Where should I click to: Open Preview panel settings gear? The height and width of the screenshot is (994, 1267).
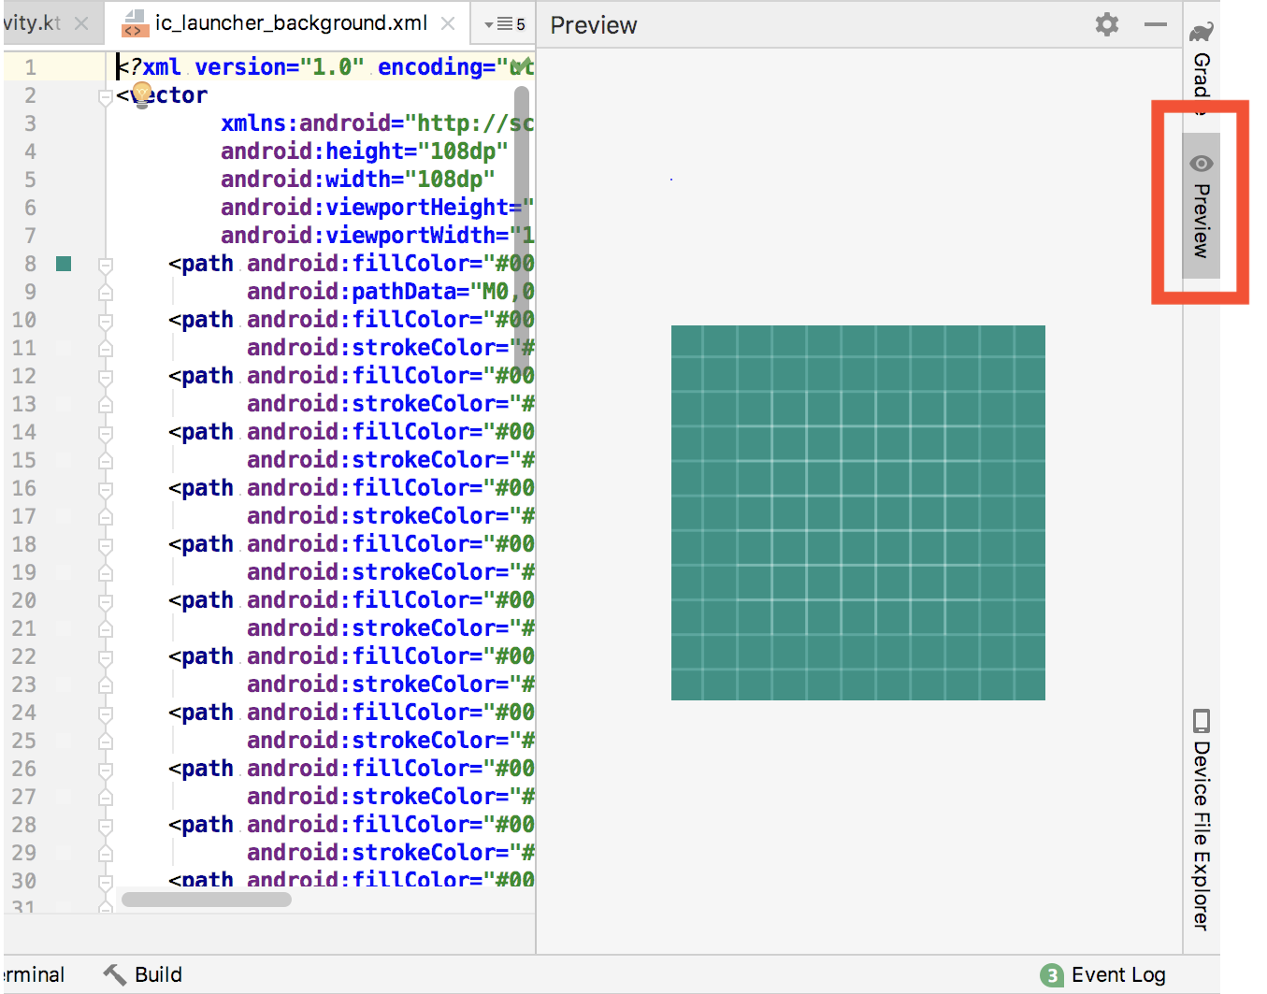tap(1107, 24)
